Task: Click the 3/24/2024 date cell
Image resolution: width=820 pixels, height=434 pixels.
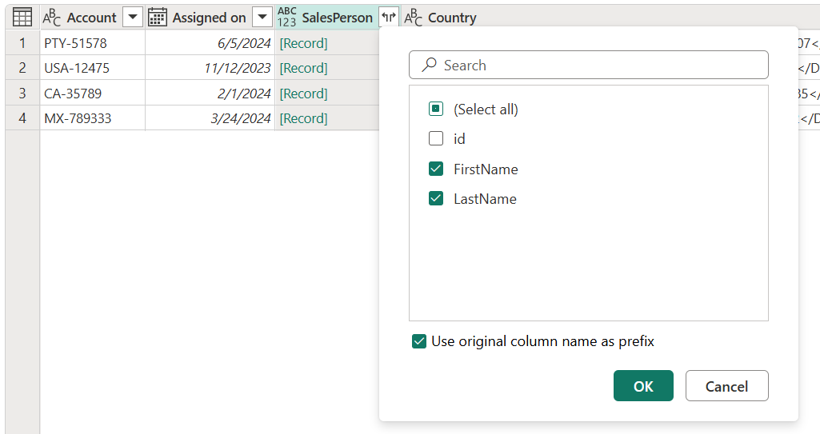Action: (x=210, y=118)
